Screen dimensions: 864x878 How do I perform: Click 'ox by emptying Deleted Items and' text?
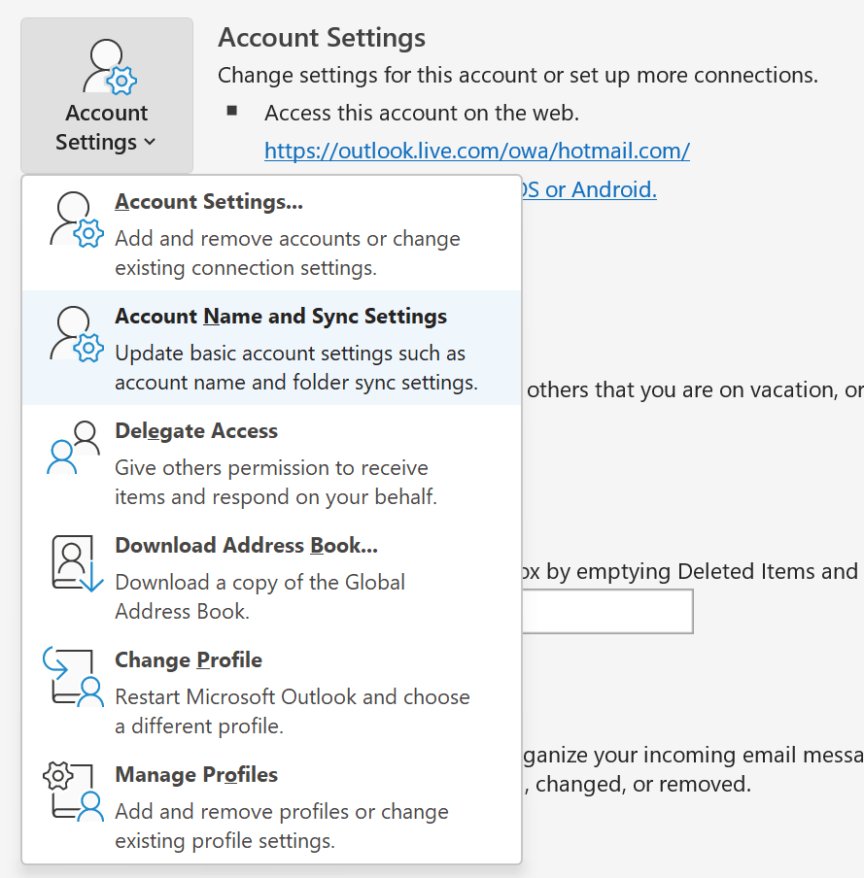690,572
